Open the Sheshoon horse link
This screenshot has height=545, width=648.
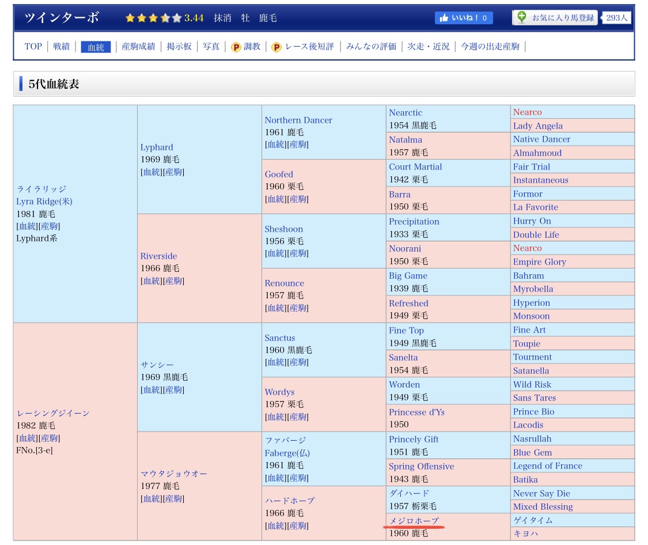(x=284, y=229)
